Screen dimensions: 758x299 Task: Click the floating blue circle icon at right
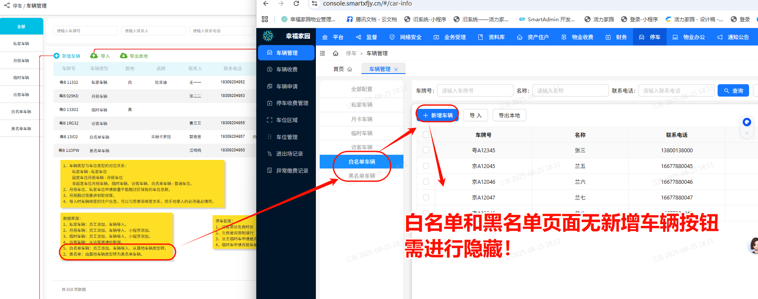[x=747, y=122]
